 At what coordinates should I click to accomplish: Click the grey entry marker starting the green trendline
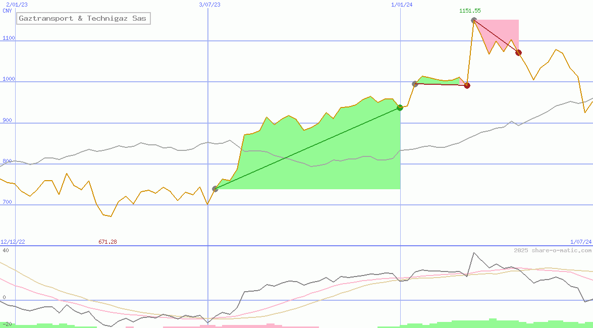[x=215, y=189]
